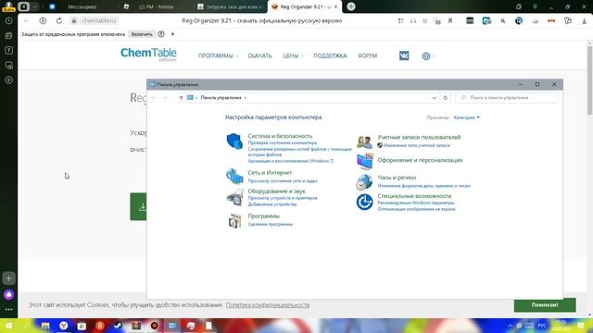The width and height of the screenshot is (593, 333).
Task: Open Uninstall a program link
Action: coord(270,224)
